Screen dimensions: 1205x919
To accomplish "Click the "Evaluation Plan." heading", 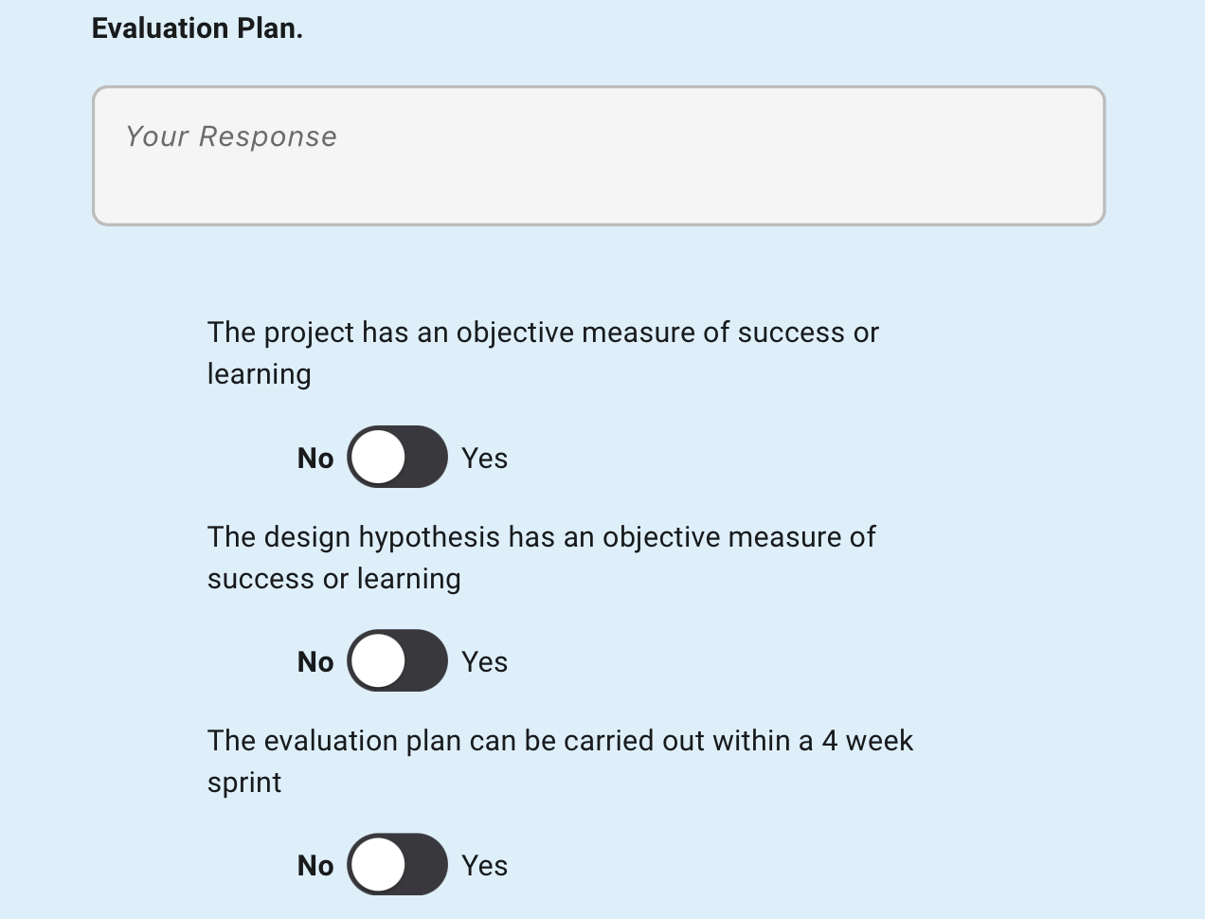I will point(197,28).
